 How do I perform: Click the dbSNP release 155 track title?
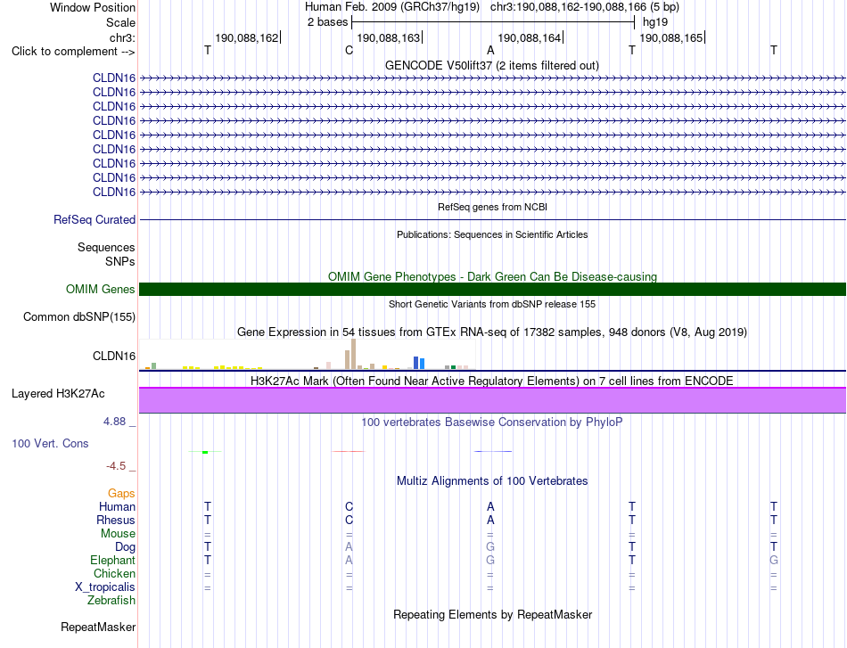pyautogui.click(x=492, y=304)
